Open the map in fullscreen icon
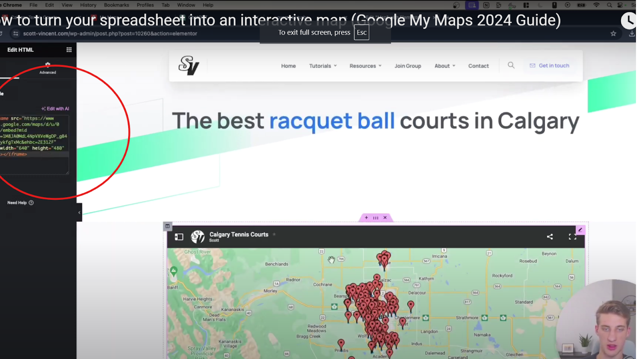Image resolution: width=639 pixels, height=359 pixels. pyautogui.click(x=572, y=237)
